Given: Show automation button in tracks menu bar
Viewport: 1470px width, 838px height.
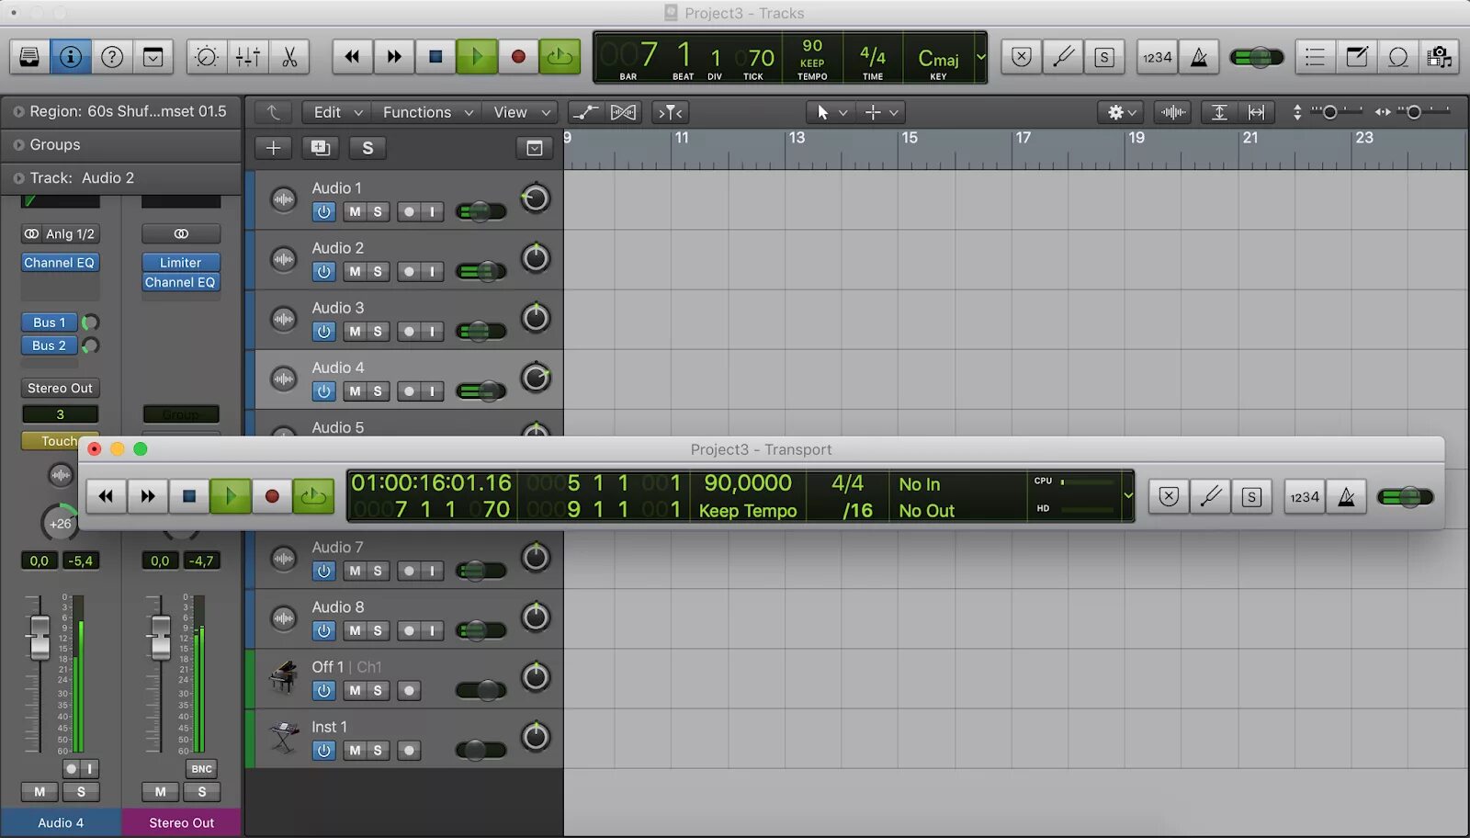Looking at the screenshot, I should pyautogui.click(x=585, y=112).
